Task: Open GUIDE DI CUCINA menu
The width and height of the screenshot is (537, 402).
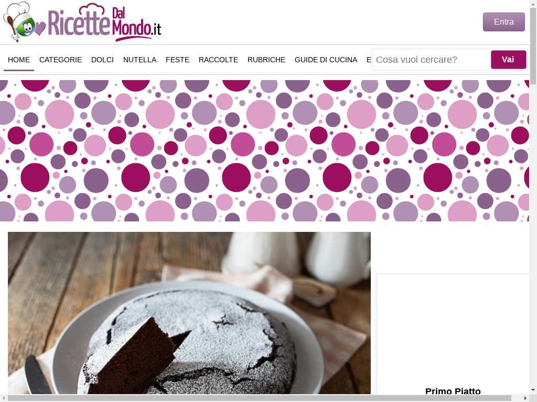Action: (x=326, y=60)
